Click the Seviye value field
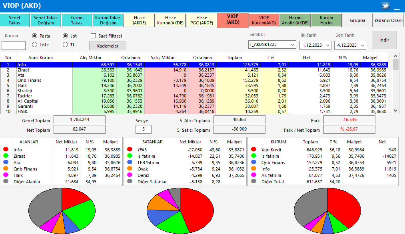Screen dimensions: 405x234 pos(144,129)
